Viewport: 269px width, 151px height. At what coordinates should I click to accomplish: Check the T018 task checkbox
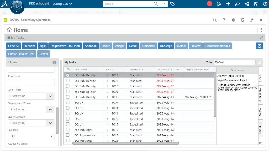coord(68,86)
